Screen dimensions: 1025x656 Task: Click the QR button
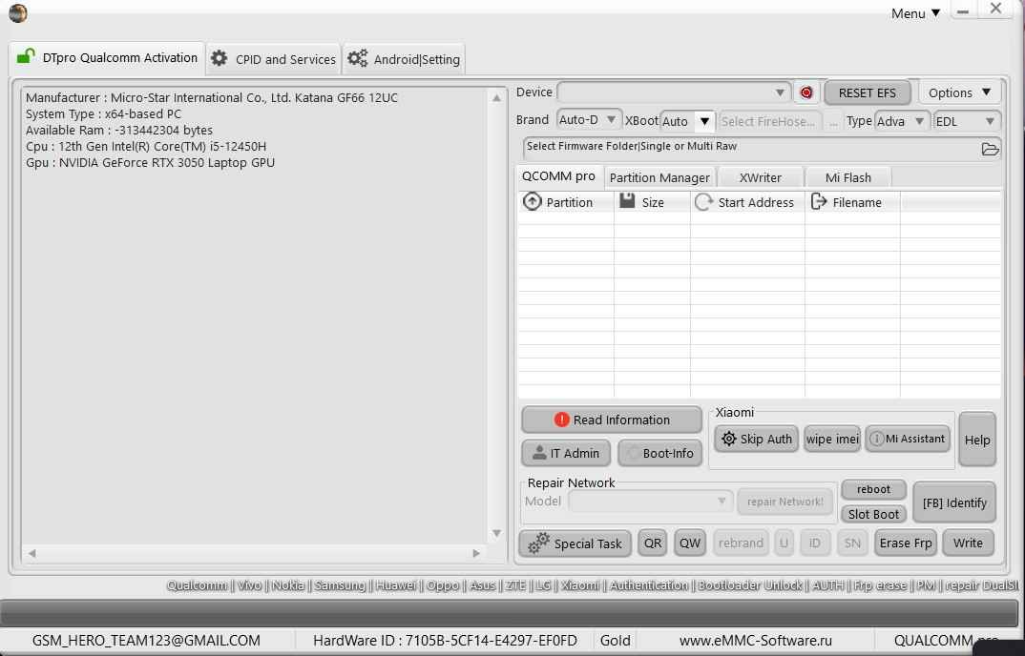[x=653, y=543]
